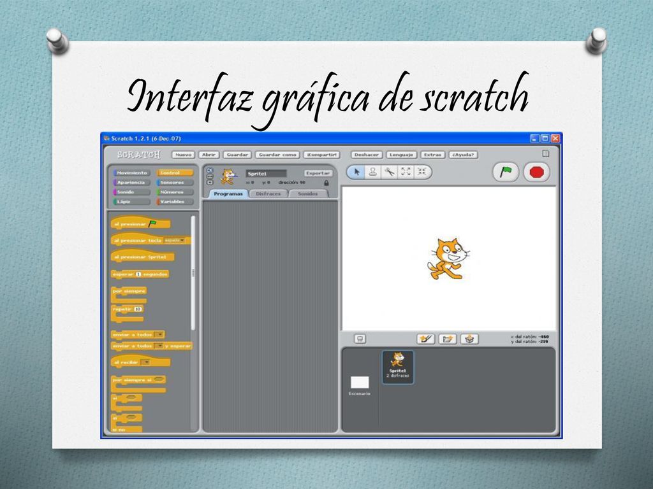The width and height of the screenshot is (653, 489).
Task: Click the Abrir button
Action: pyautogui.click(x=209, y=155)
